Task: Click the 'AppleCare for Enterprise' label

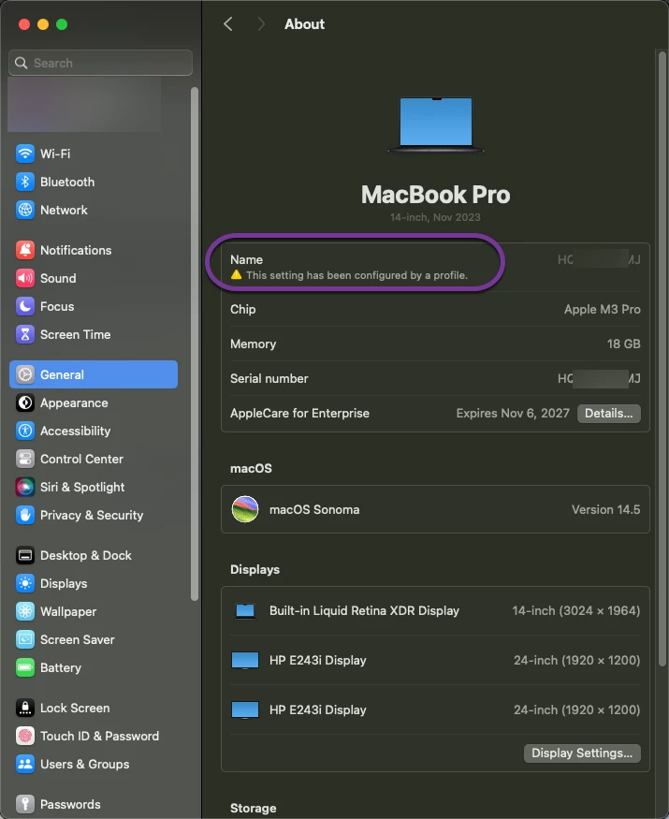Action: tap(299, 413)
